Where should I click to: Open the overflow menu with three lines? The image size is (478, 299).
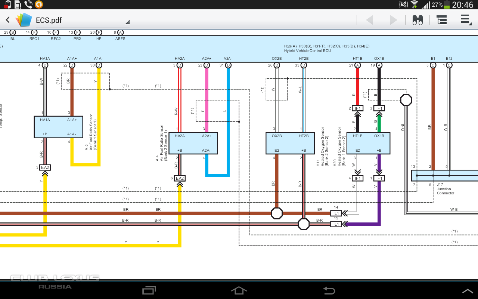pos(466,20)
